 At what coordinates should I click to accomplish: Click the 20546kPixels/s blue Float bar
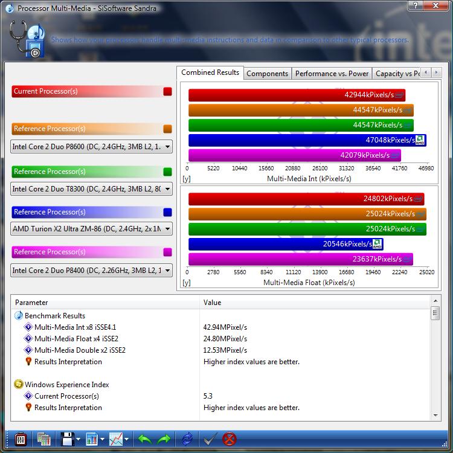point(286,244)
